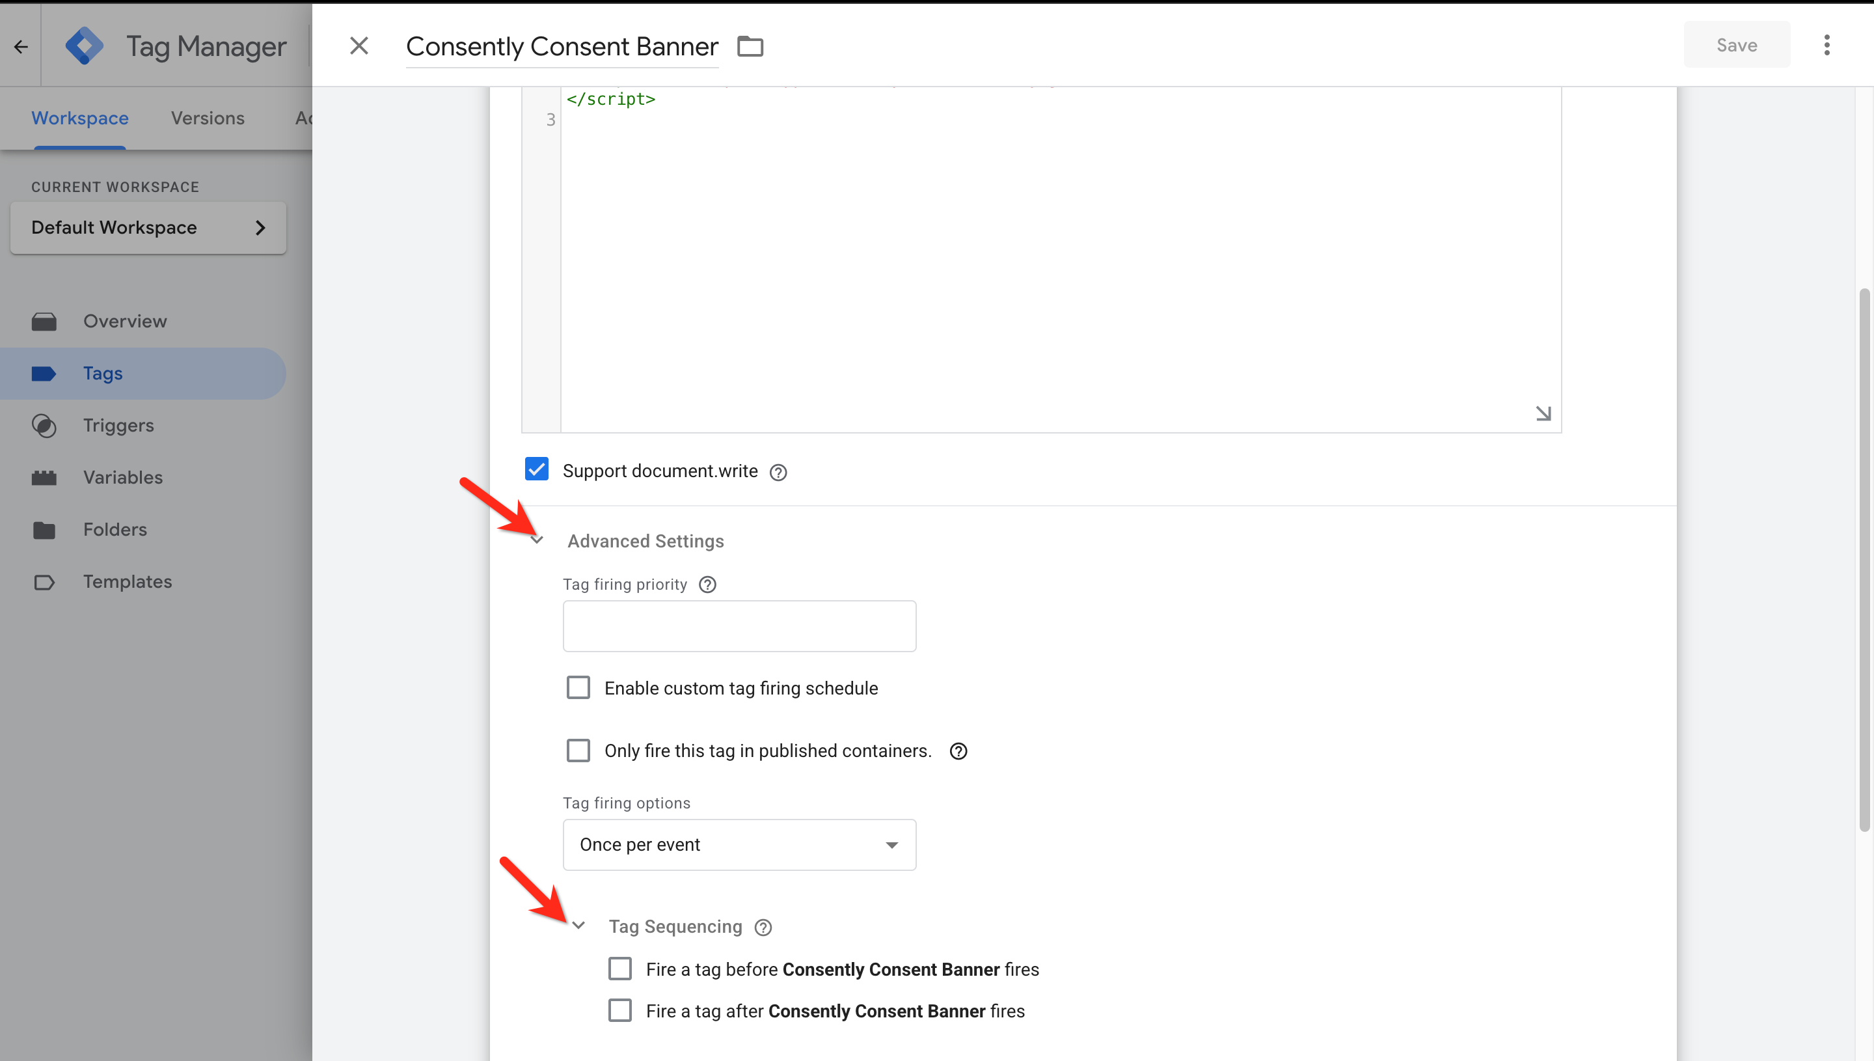Screen dimensions: 1874x1061
Task: Collapse the Advanced Settings section
Action: point(537,540)
